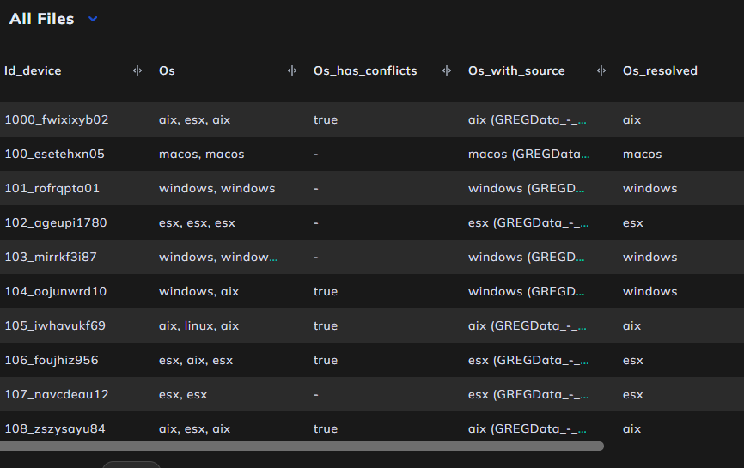Sort by the Id_device column header

tap(33, 70)
